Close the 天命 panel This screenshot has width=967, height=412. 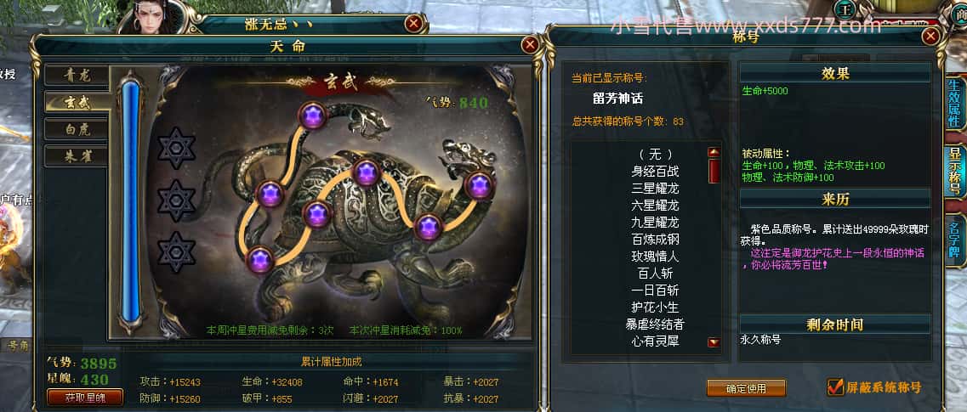(x=530, y=45)
